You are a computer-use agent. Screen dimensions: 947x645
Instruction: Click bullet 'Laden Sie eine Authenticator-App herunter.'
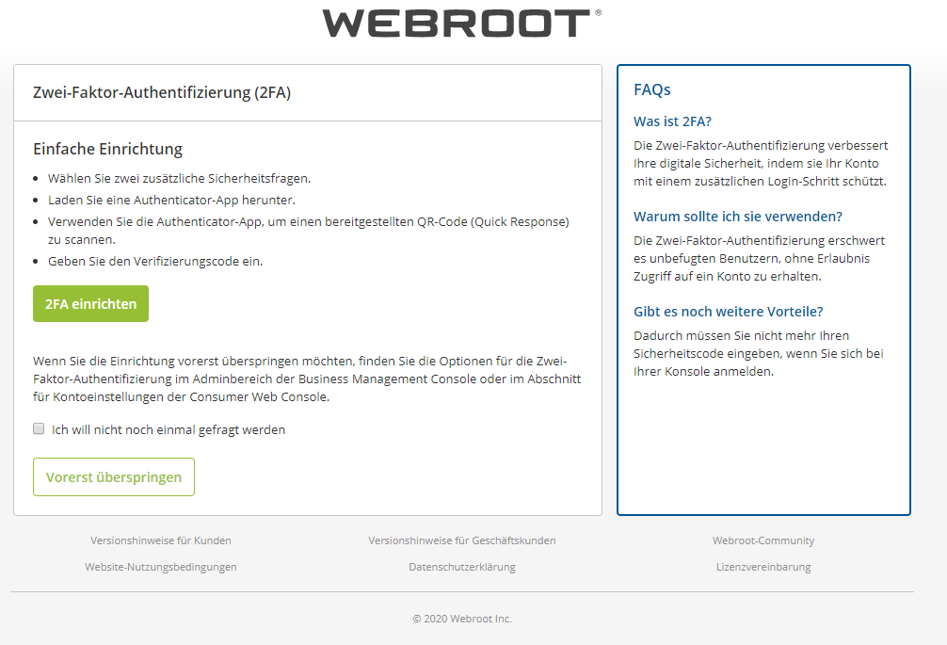[x=171, y=200]
